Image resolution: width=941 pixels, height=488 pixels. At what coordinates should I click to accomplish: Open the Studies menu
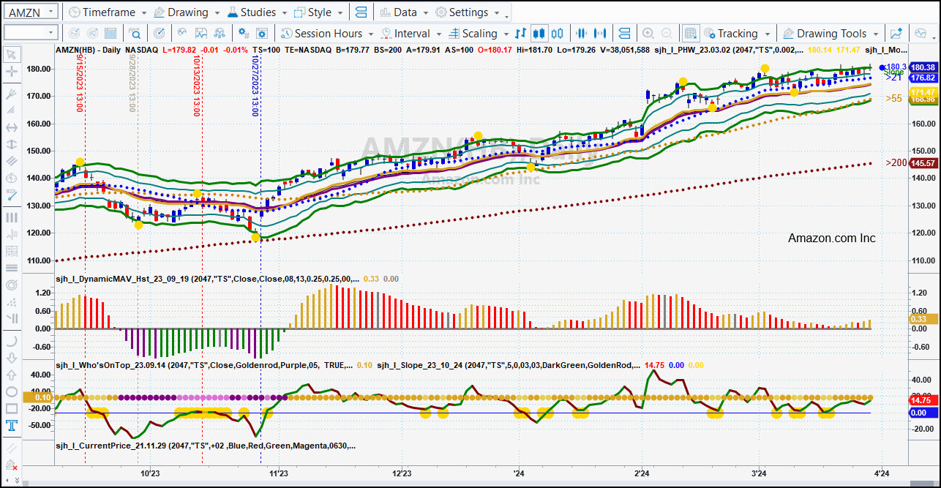tap(257, 12)
